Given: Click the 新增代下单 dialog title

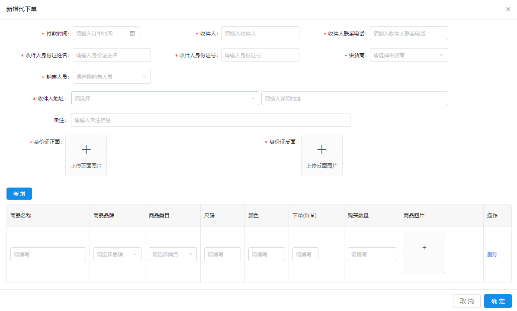Looking at the screenshot, I should [x=22, y=9].
